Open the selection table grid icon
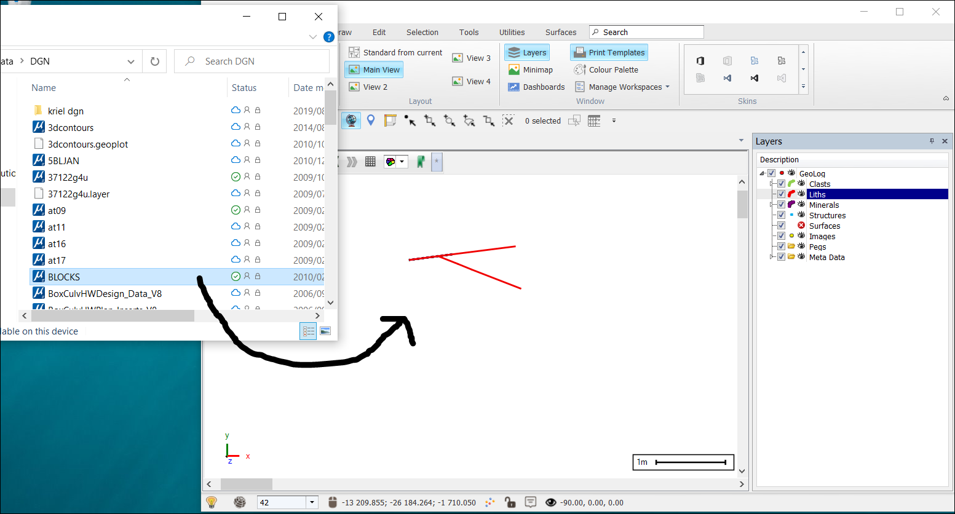This screenshot has width=955, height=514. [594, 121]
